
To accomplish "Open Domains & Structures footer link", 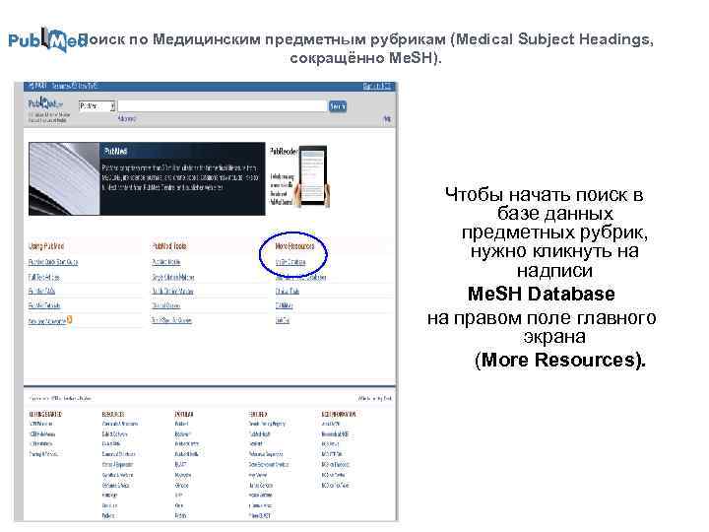I will [x=118, y=454].
